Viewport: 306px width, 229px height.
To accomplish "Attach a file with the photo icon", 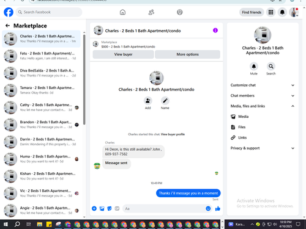I will click(102, 208).
